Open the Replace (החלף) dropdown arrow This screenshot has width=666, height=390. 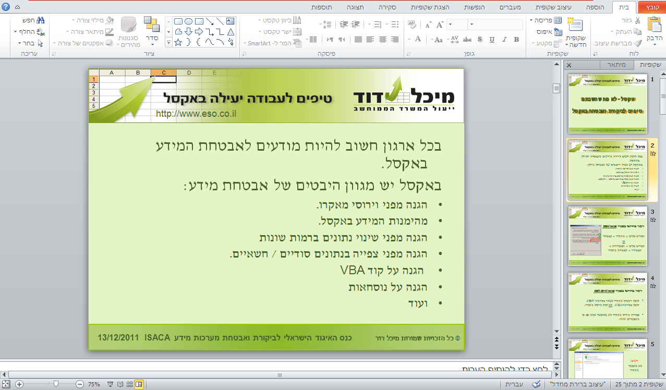point(15,32)
